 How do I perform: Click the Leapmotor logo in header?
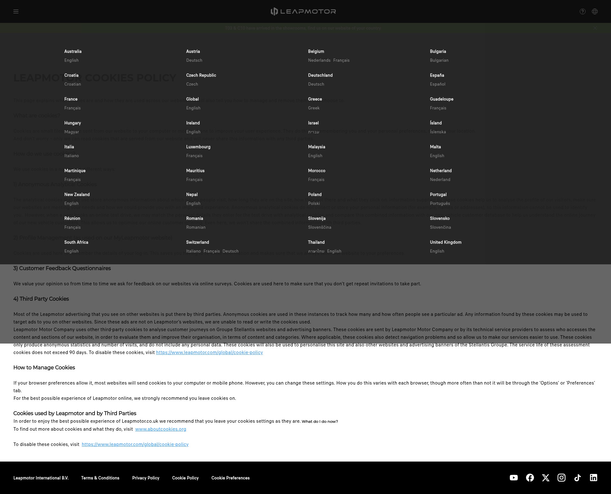(x=303, y=11)
